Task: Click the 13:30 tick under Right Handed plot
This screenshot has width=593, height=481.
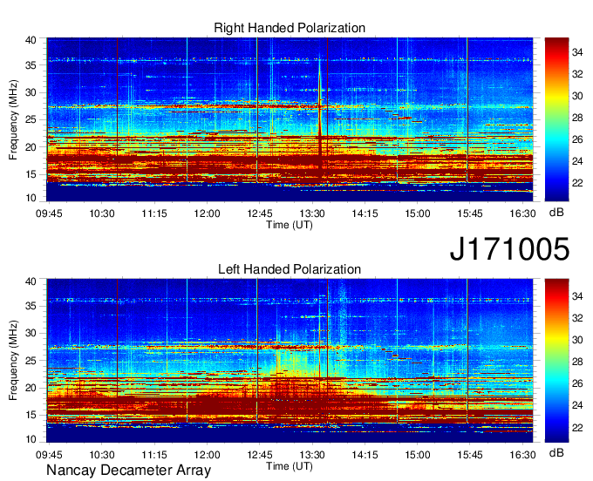Action: [312, 213]
